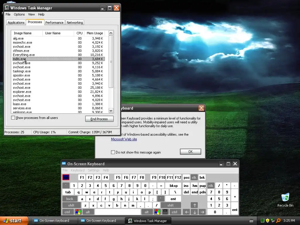Select the alg.exe process row
This screenshot has width=300, height=225.
[59, 38]
